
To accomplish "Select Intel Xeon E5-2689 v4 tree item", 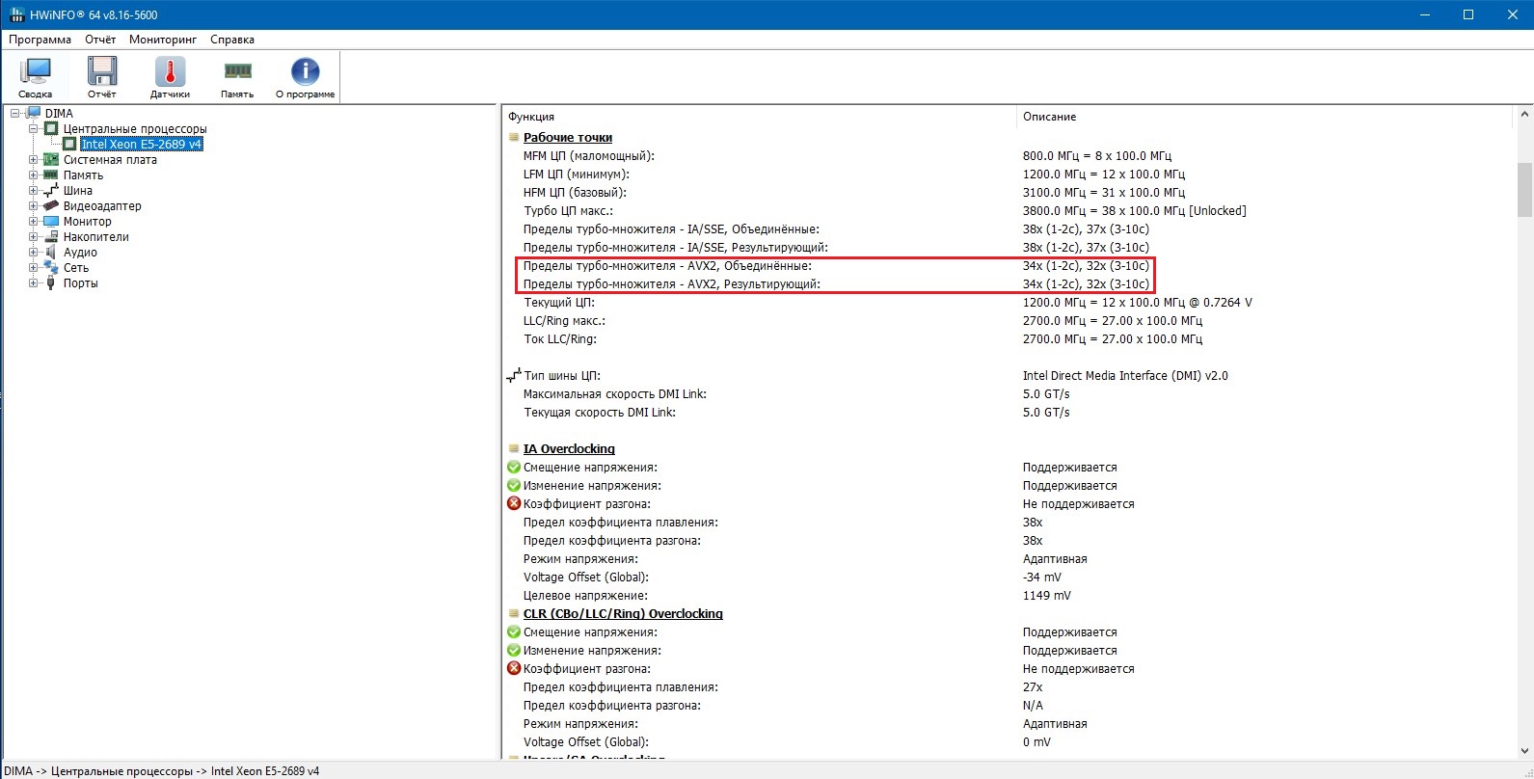I will tap(142, 145).
